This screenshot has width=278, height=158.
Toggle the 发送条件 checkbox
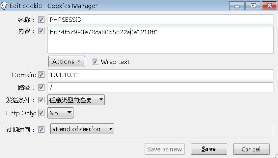click(41, 100)
